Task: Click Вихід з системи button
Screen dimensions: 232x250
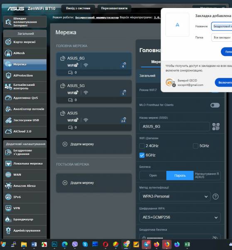Action: [78, 8]
